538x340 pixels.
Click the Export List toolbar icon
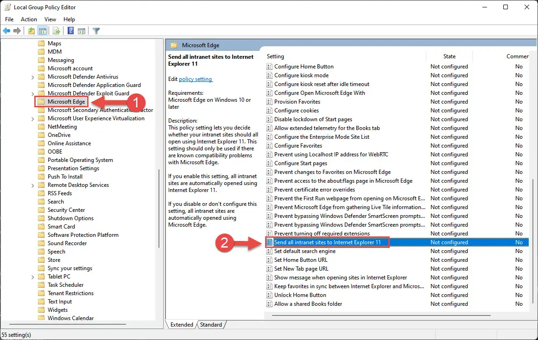57,31
